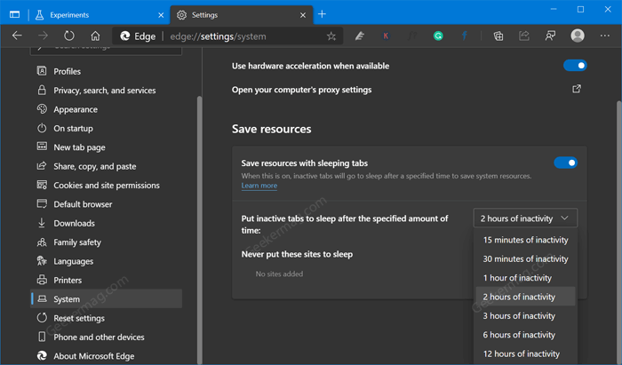Click the Edge logo in address bar
The image size is (622, 365).
click(125, 36)
